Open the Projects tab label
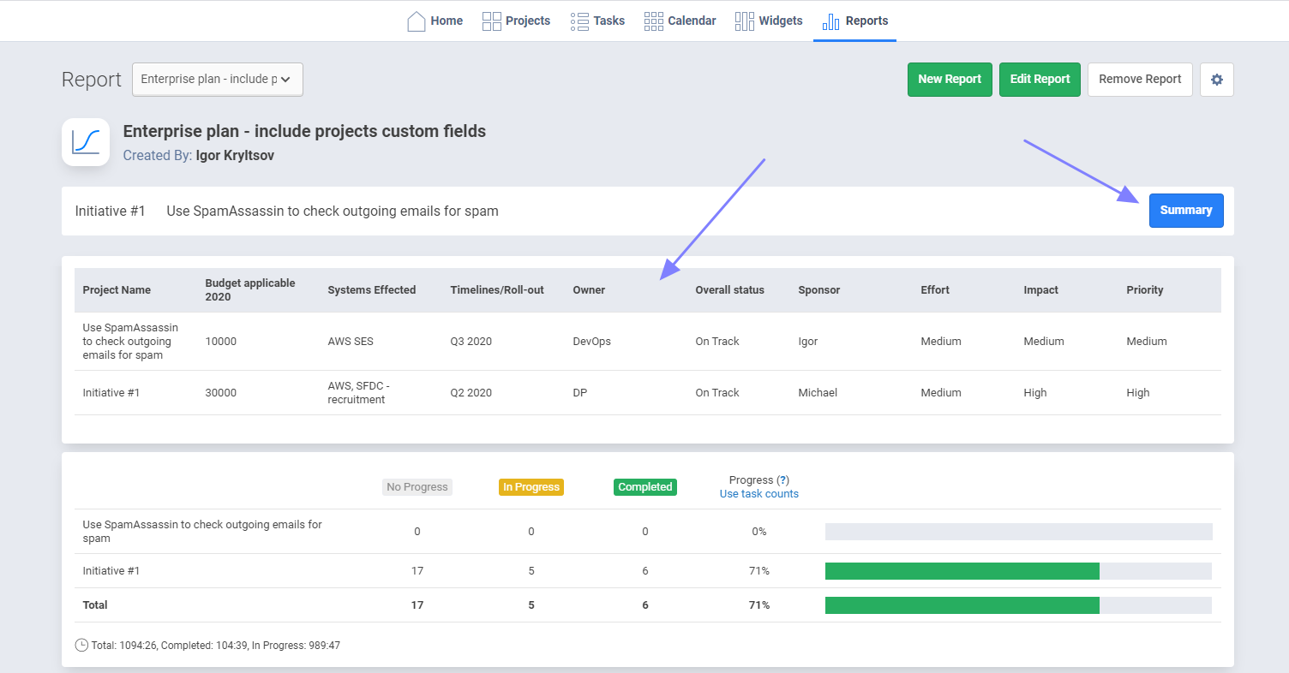1289x673 pixels. [x=528, y=21]
